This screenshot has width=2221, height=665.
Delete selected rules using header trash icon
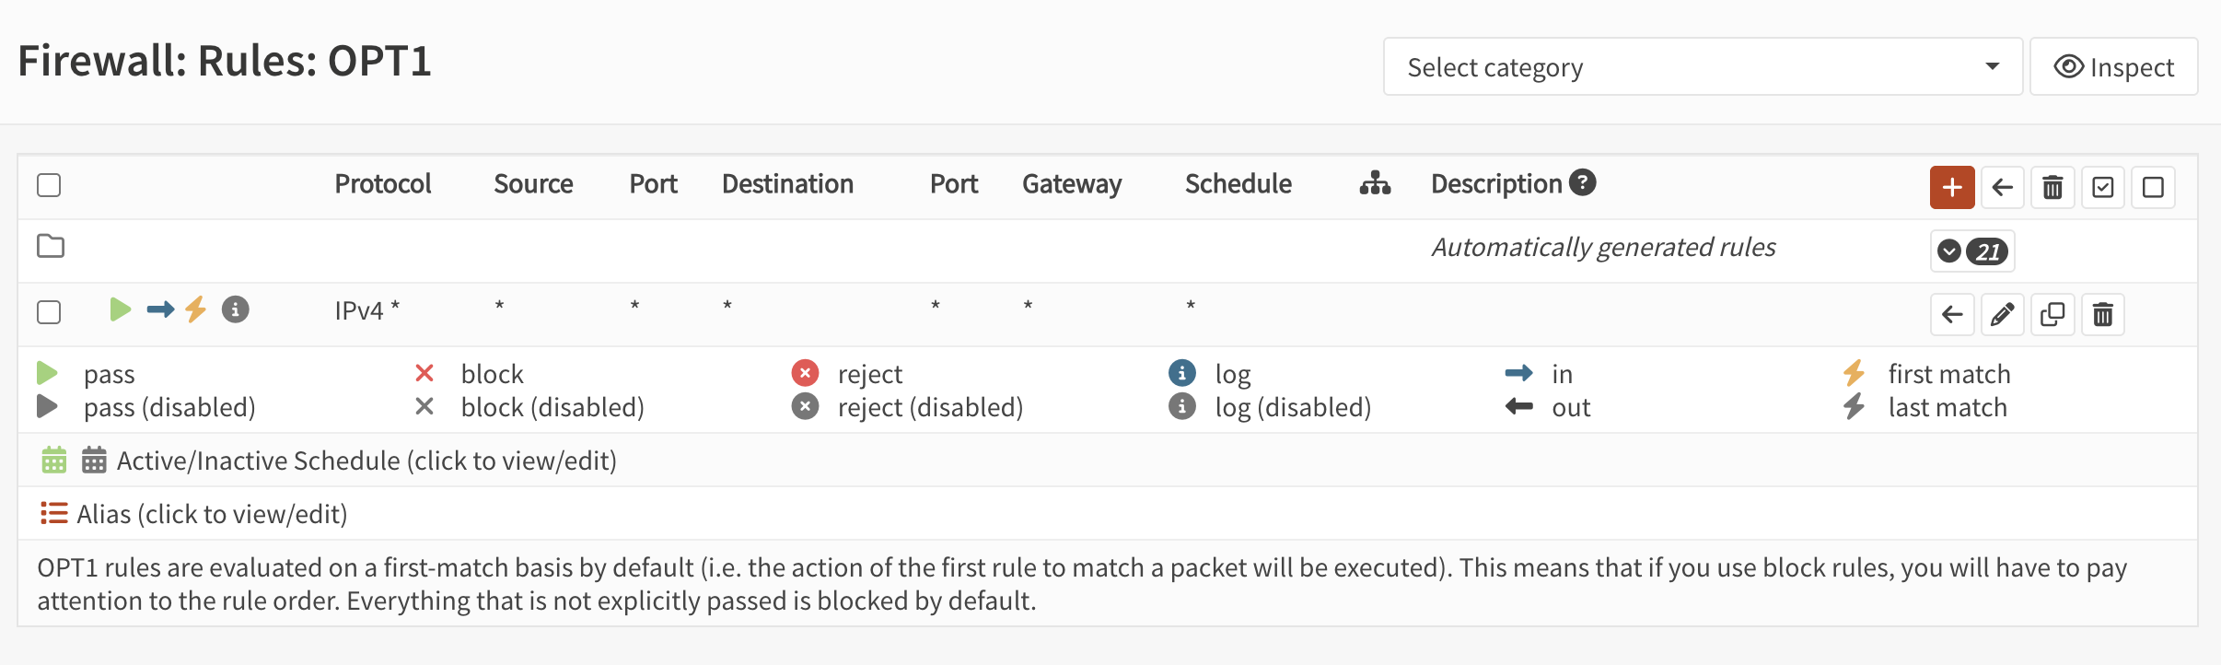point(2052,187)
